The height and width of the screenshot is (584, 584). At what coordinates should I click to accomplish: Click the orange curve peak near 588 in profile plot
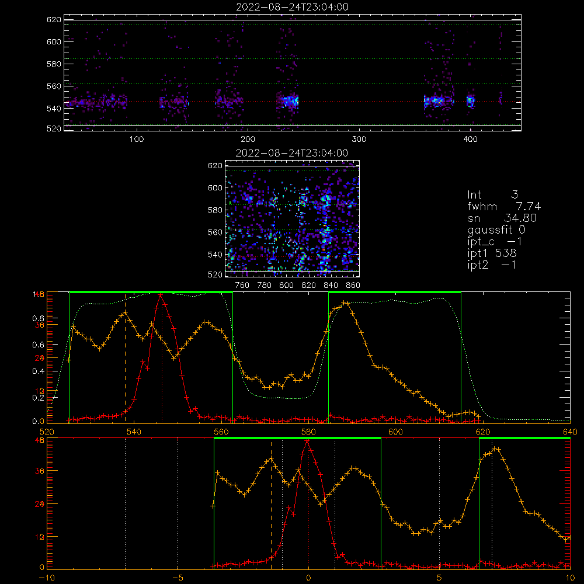coord(345,303)
